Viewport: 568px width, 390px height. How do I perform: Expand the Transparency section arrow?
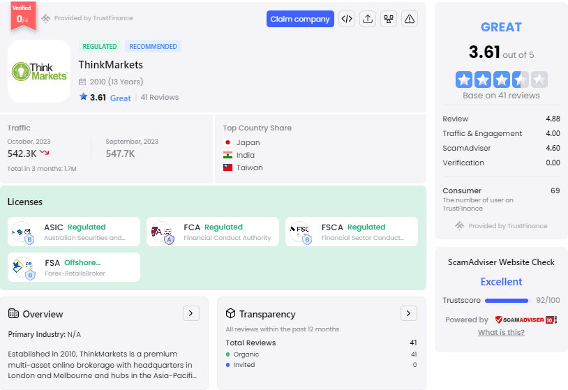[x=409, y=313]
